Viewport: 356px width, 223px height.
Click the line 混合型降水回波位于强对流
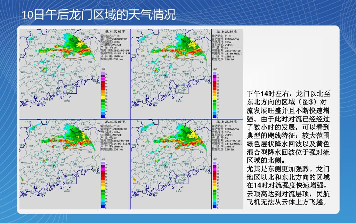click(288, 152)
